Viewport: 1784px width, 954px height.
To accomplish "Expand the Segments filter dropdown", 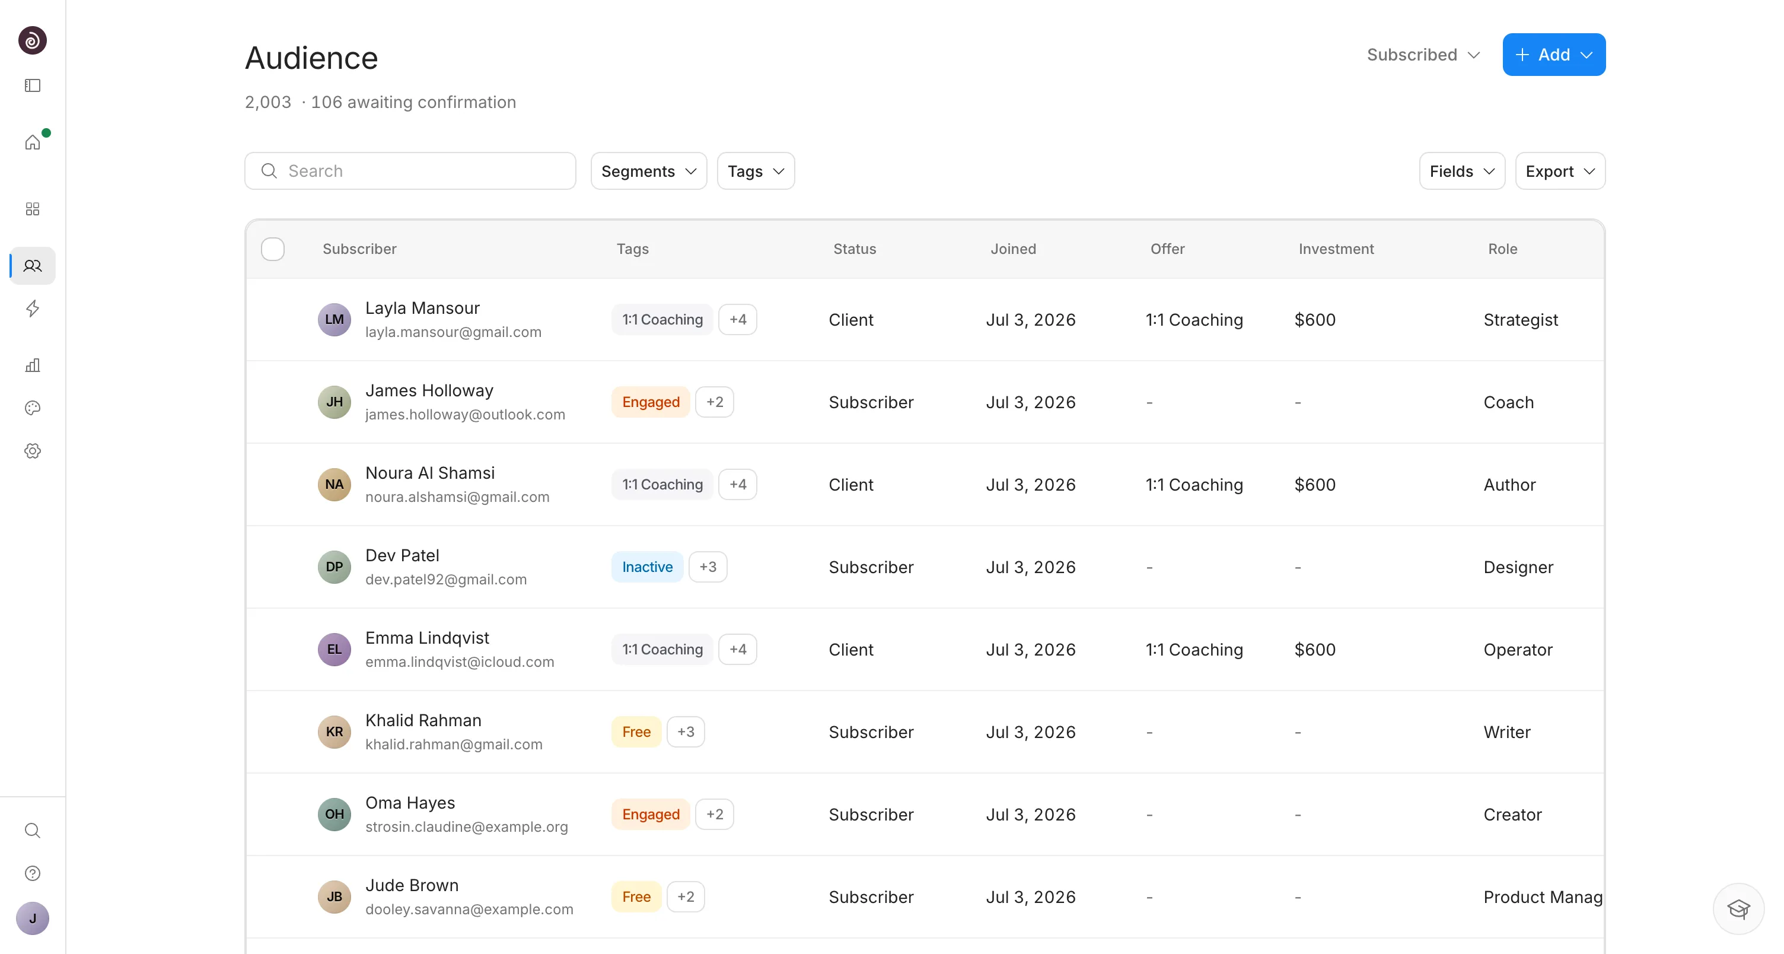I will [x=649, y=171].
